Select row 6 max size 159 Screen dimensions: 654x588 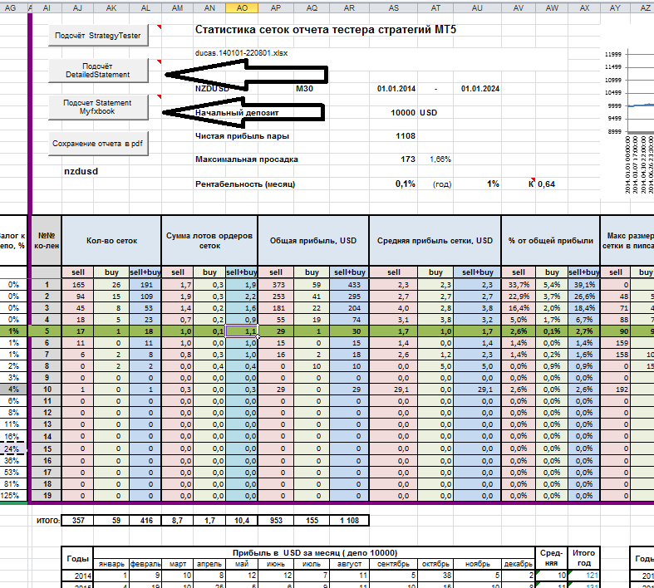(616, 343)
